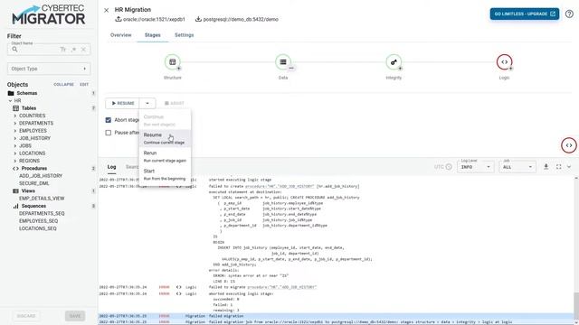Click the Save button
Viewport: 579px width, 325px height.
coord(75,316)
